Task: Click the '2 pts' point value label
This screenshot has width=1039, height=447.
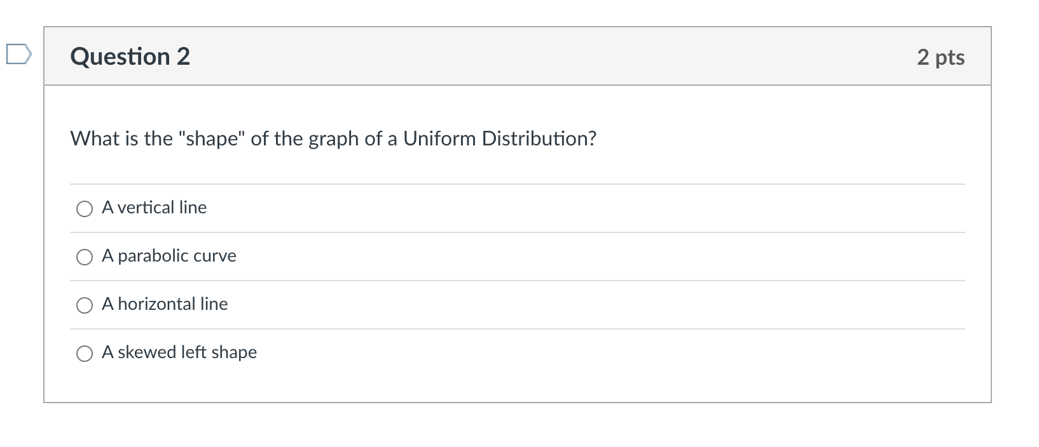Action: [x=942, y=57]
